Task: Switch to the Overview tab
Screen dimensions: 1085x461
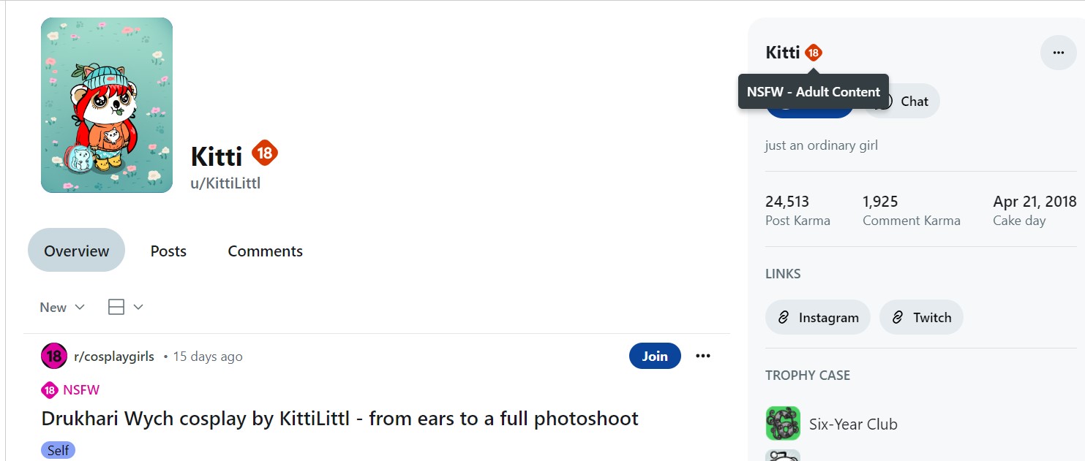Action: click(x=76, y=251)
